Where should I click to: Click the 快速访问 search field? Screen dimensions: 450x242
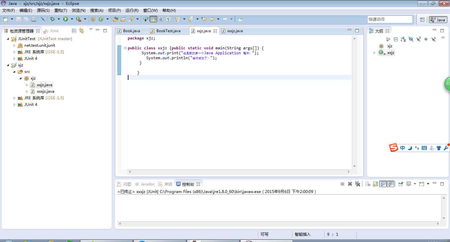click(x=390, y=19)
